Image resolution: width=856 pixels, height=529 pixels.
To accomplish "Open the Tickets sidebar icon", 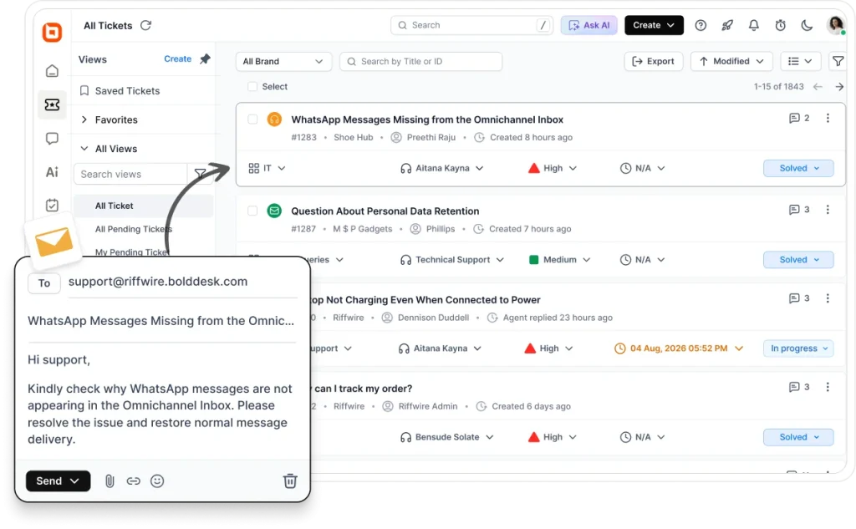I will (52, 104).
